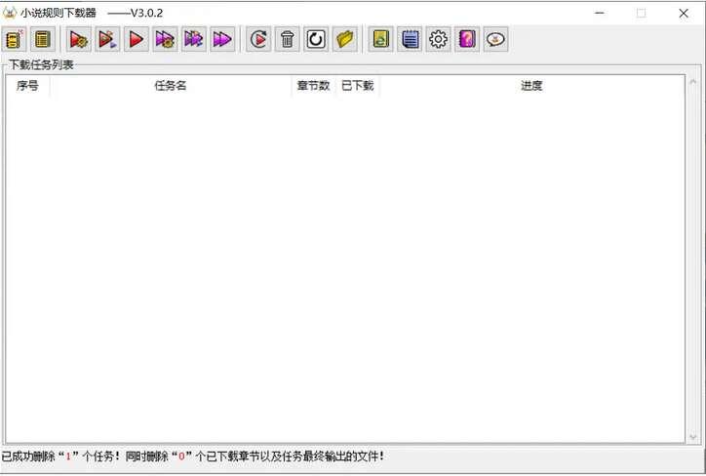
Task: Click the circular restart-play icon
Action: 259,39
